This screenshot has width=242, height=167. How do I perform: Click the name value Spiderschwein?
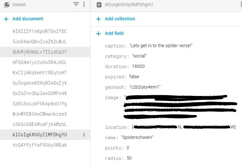[137, 138]
